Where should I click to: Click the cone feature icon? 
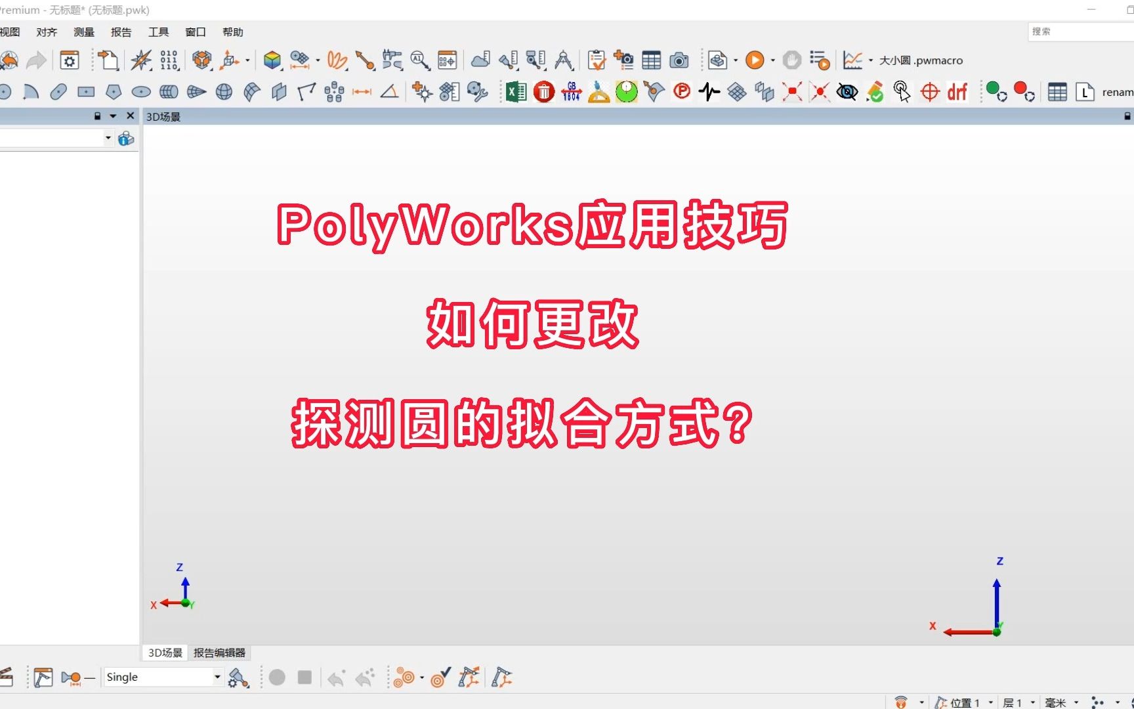pos(196,92)
